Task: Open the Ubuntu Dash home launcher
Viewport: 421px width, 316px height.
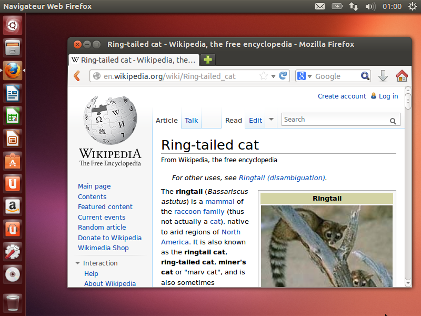Action: point(13,25)
